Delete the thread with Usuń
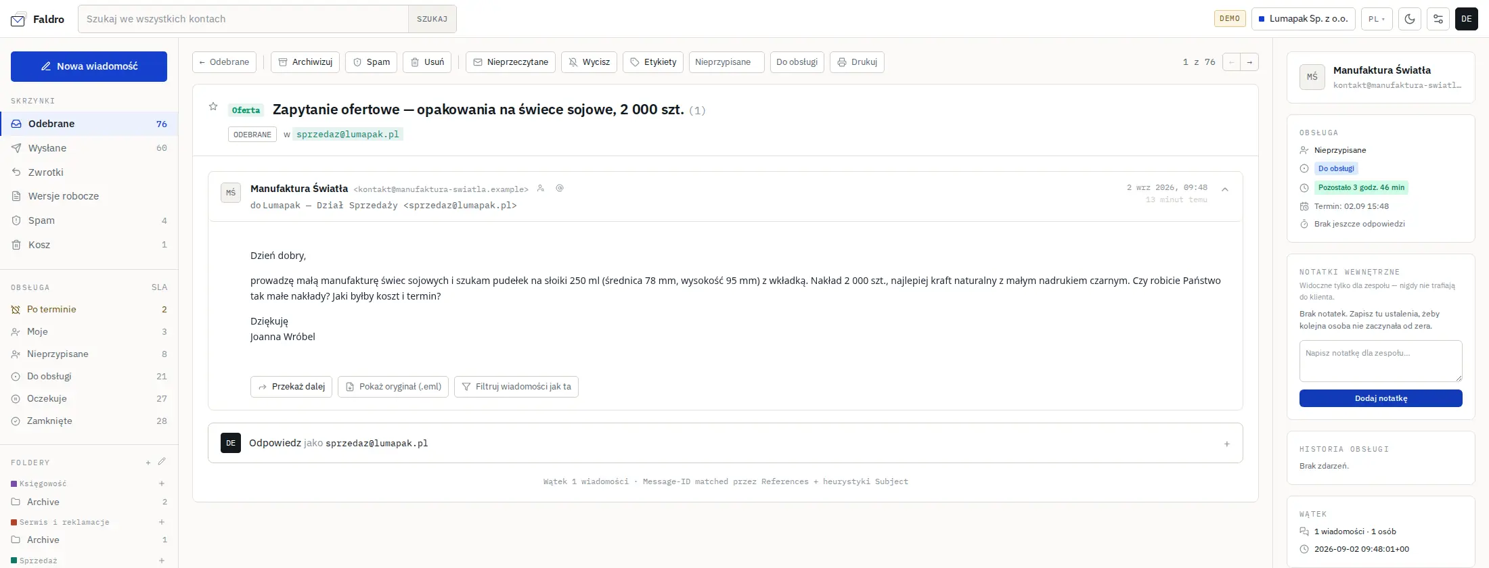This screenshot has height=568, width=1489. pos(427,62)
